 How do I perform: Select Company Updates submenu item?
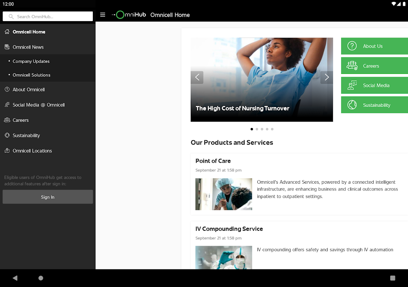tap(48, 61)
